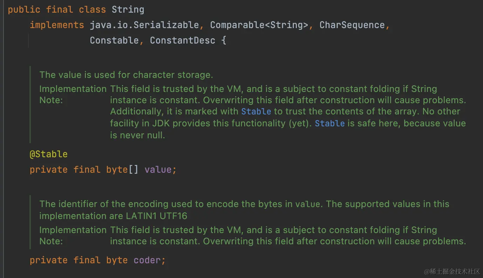Click the CharSequence interface name

(352, 25)
